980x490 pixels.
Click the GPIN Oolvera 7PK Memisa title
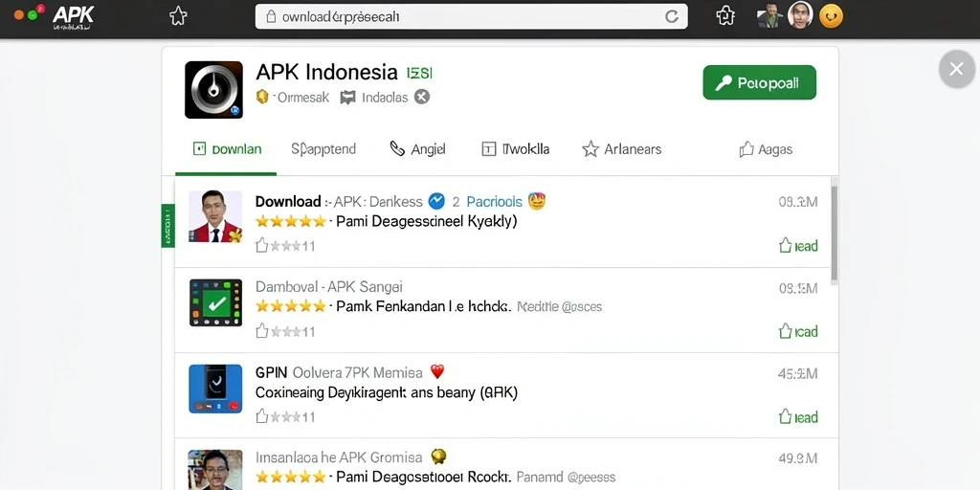(x=339, y=373)
